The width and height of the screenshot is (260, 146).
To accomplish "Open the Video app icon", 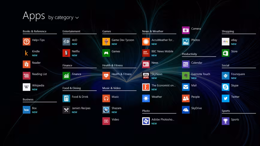I will tap(106, 121).
